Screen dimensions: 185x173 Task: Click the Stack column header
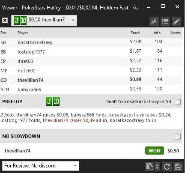point(135,33)
